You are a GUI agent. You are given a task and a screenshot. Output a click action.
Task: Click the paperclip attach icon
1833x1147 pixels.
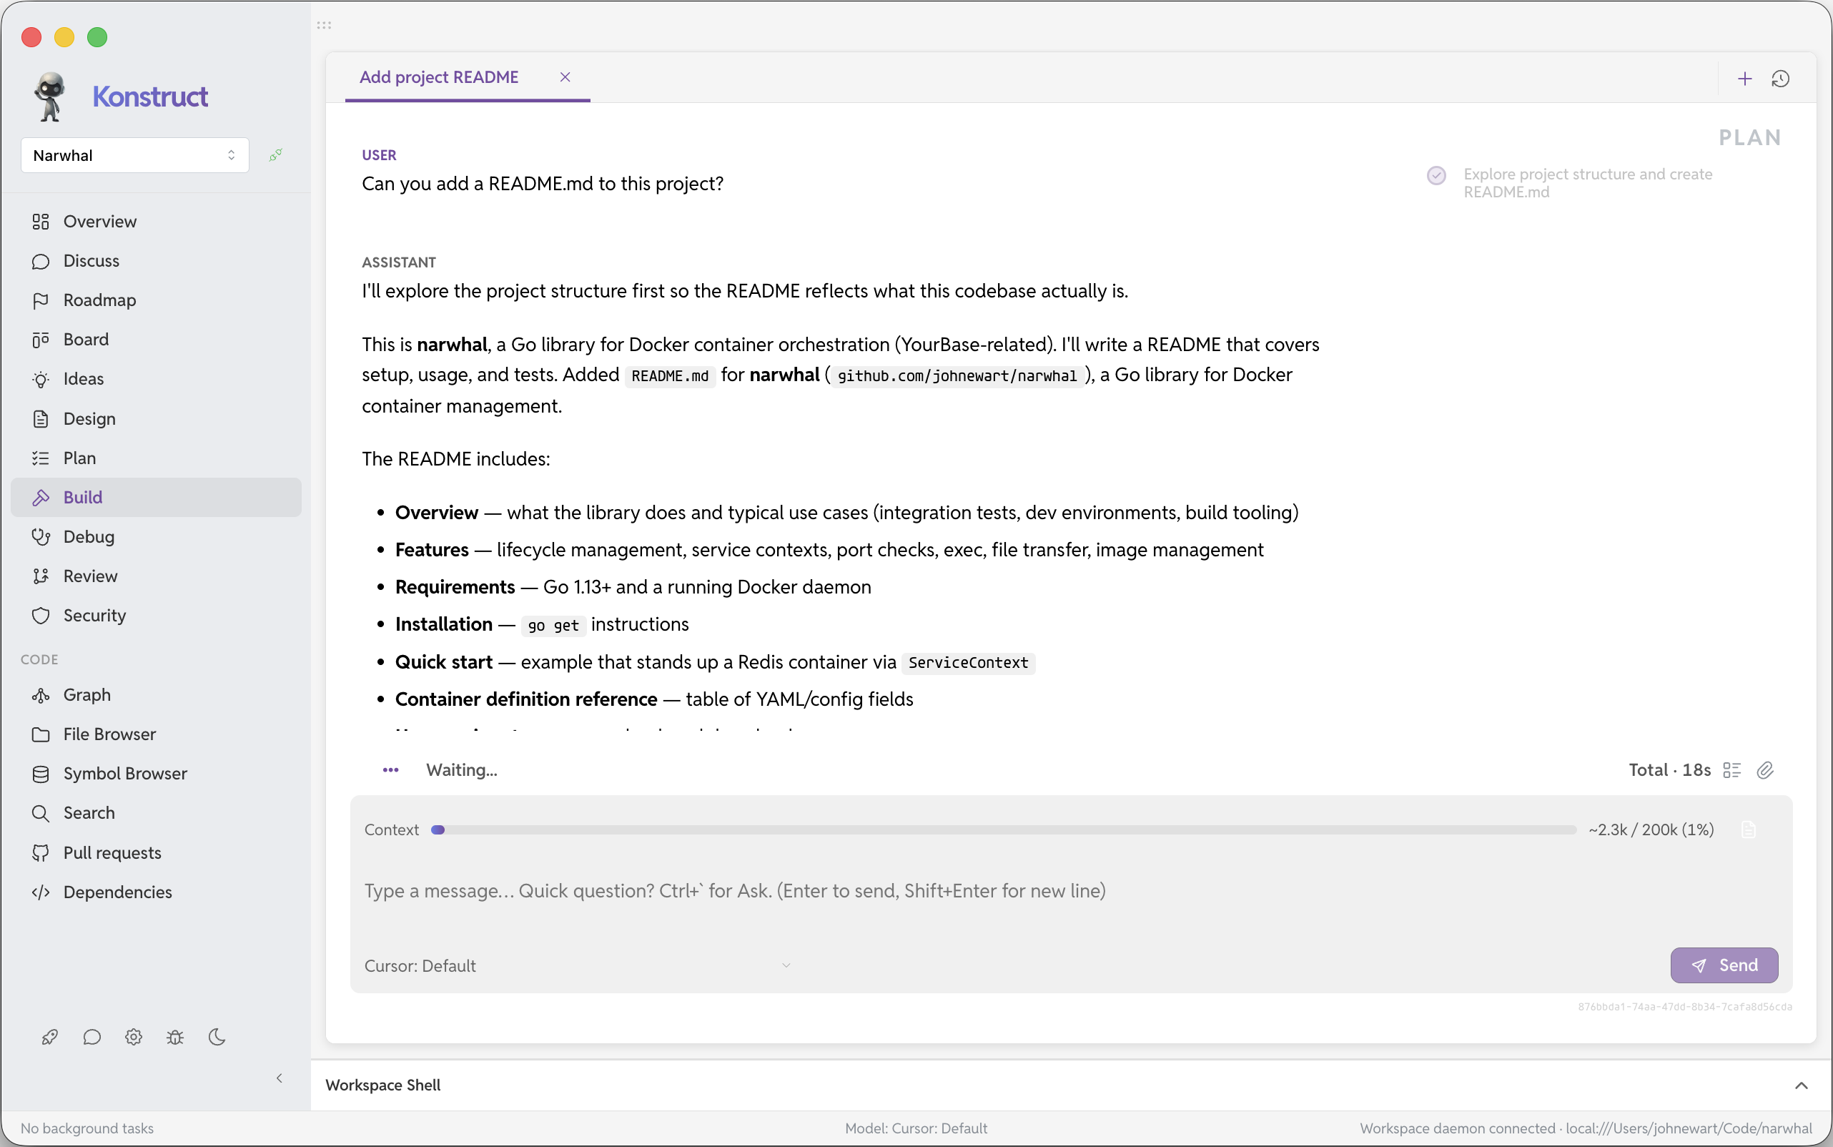[x=1766, y=771]
